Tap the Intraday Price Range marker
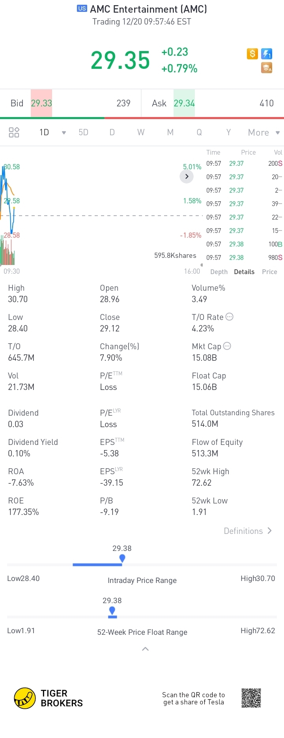284x738 pixels. pyautogui.click(x=122, y=558)
